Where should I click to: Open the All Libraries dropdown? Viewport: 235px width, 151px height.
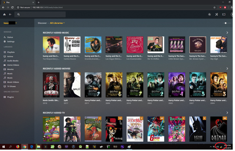[x=57, y=23]
